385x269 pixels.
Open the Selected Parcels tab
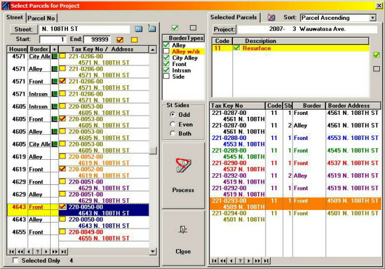tap(234, 17)
